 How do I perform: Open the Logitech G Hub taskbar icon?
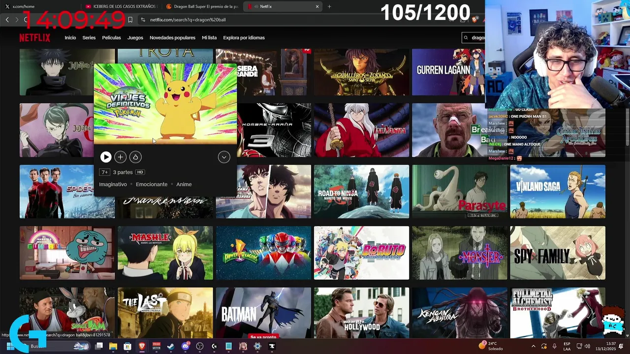click(214, 346)
